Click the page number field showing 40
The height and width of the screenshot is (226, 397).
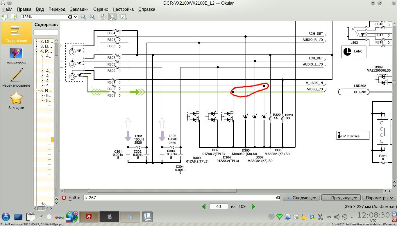click(219, 207)
